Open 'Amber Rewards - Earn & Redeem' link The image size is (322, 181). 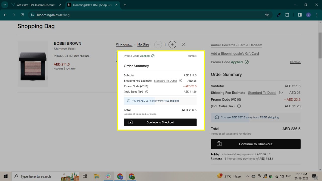tap(236, 45)
